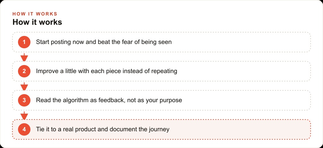Select the highlighted 'Tie it to a real product' card

click(161, 129)
